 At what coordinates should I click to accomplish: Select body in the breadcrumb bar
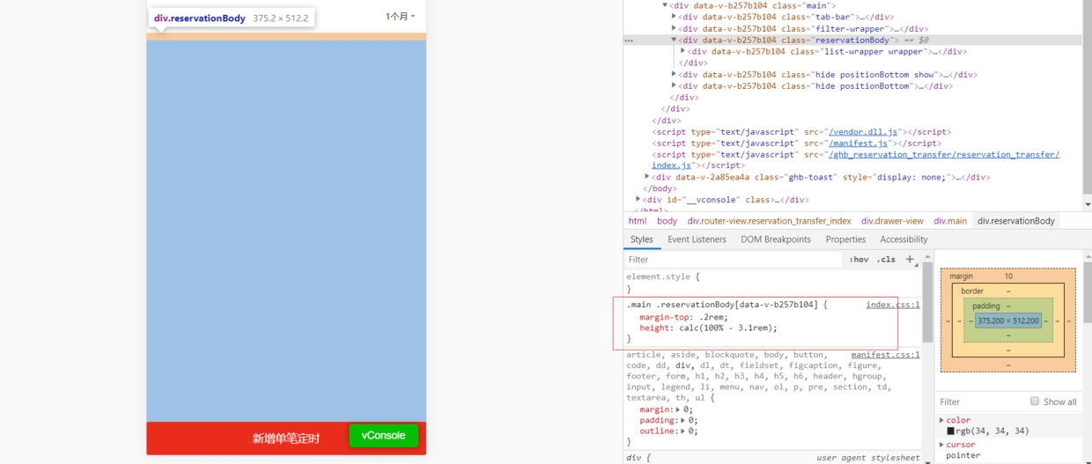(x=668, y=221)
